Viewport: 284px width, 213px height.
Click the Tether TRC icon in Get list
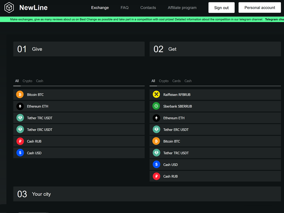coord(156,153)
